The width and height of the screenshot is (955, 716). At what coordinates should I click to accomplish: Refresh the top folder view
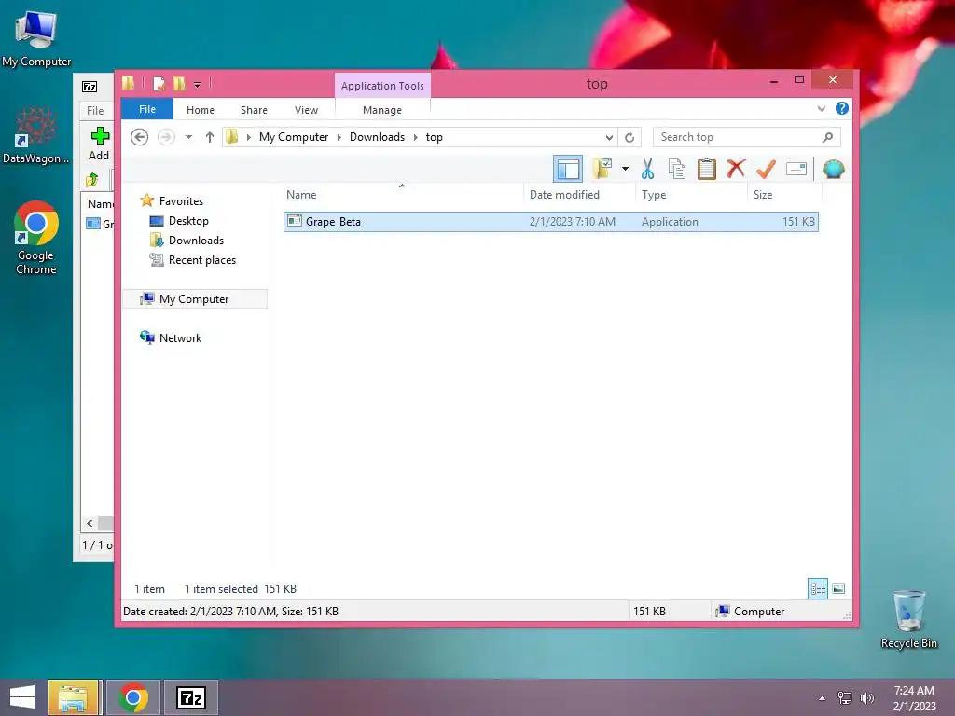tap(630, 137)
